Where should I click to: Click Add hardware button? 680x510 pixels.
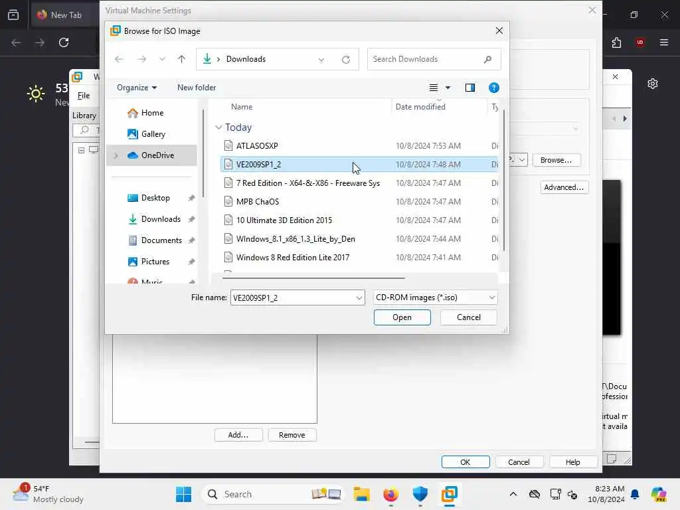[x=238, y=435]
